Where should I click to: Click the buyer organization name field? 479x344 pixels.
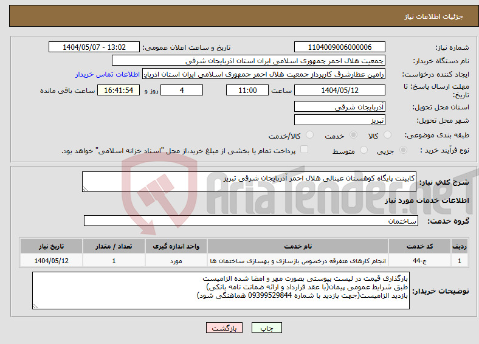click(x=249, y=61)
